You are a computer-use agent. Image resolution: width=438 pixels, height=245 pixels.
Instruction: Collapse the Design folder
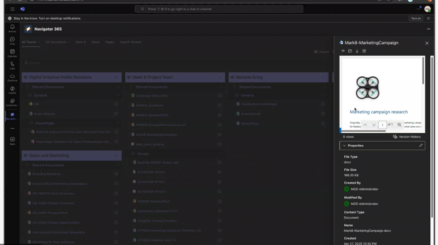(221, 154)
